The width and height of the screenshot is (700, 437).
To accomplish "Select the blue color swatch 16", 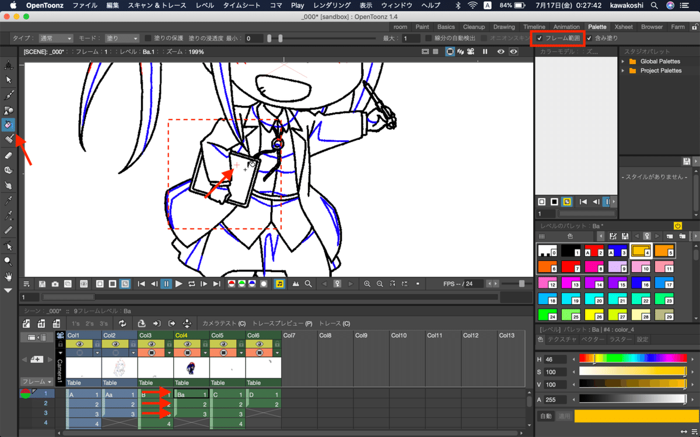I will [x=641, y=284].
